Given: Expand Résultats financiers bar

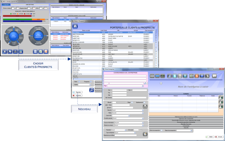Looking at the screenshot, I should [186, 124].
